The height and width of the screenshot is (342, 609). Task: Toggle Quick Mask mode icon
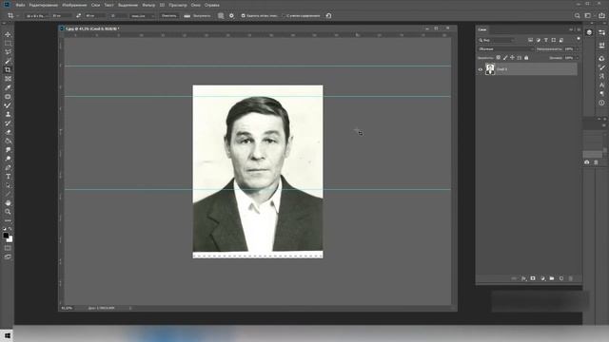(x=8, y=248)
